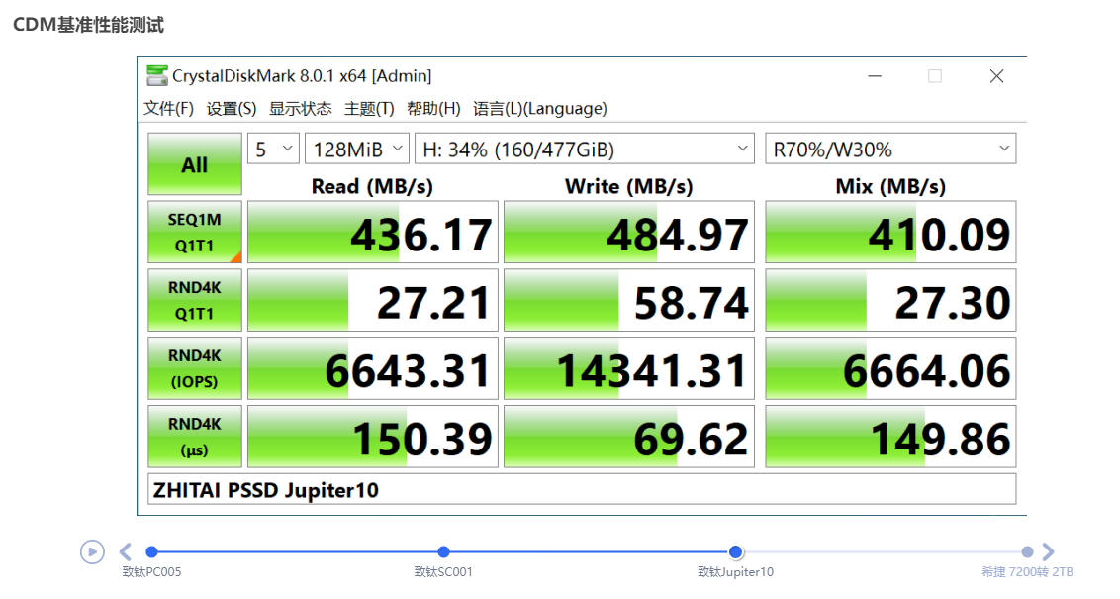Click the 致钛Jupiter10 label
1120x599 pixels.
(736, 572)
